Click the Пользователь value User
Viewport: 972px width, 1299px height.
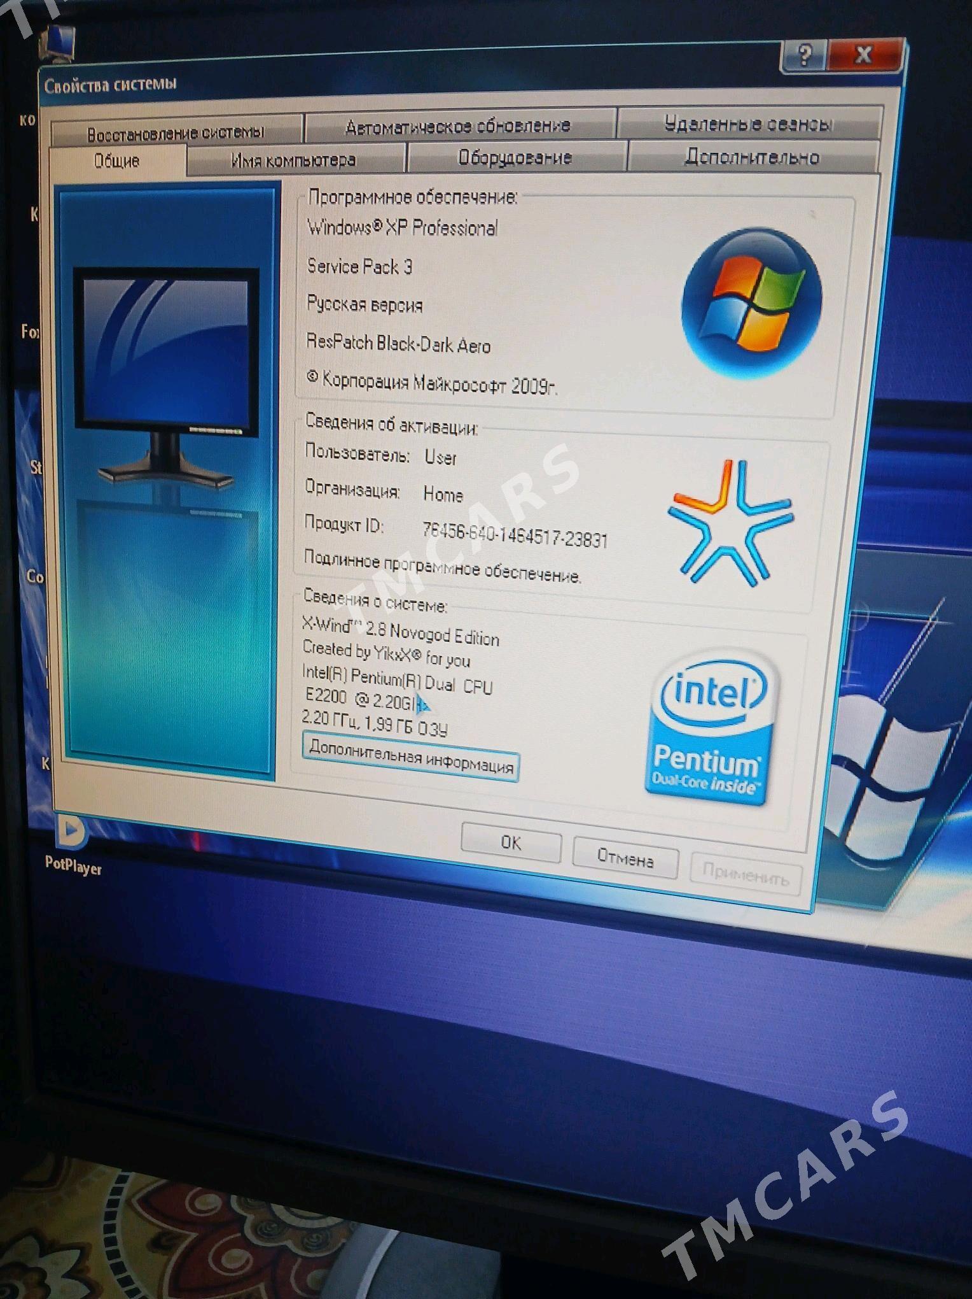pos(440,457)
